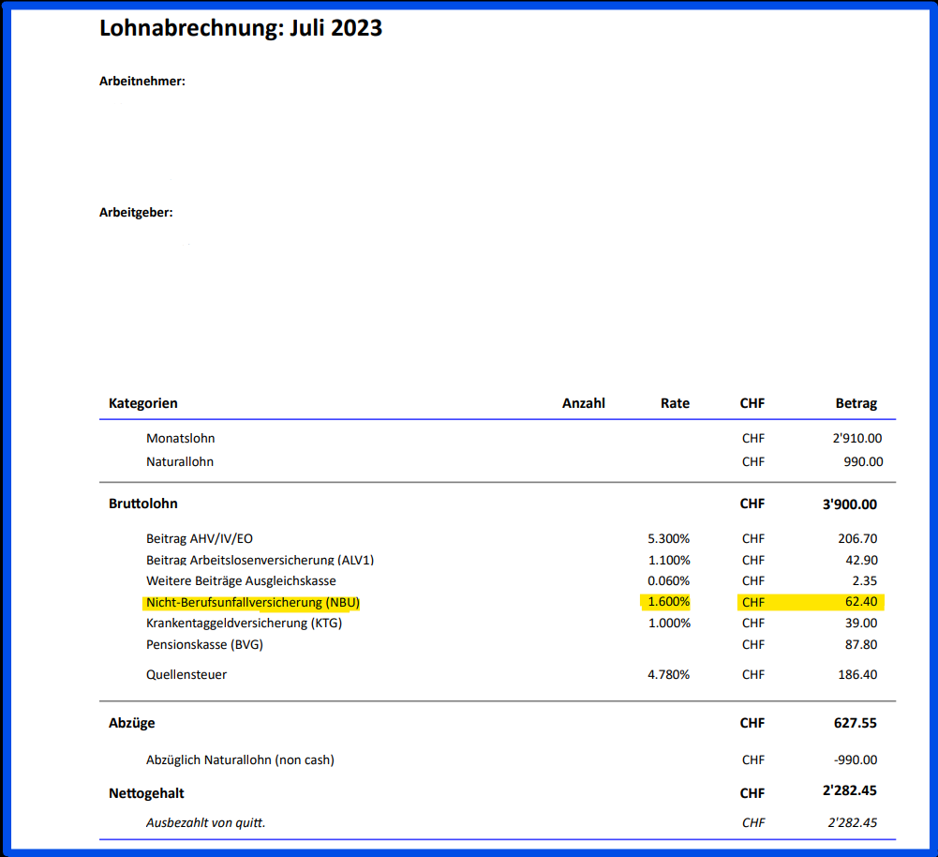
Task: Select the 'Arbeitgeber:' label
Action: [x=136, y=213]
